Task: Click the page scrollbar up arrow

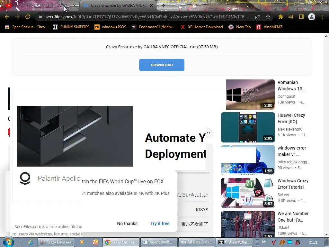Action: [x=326, y=36]
